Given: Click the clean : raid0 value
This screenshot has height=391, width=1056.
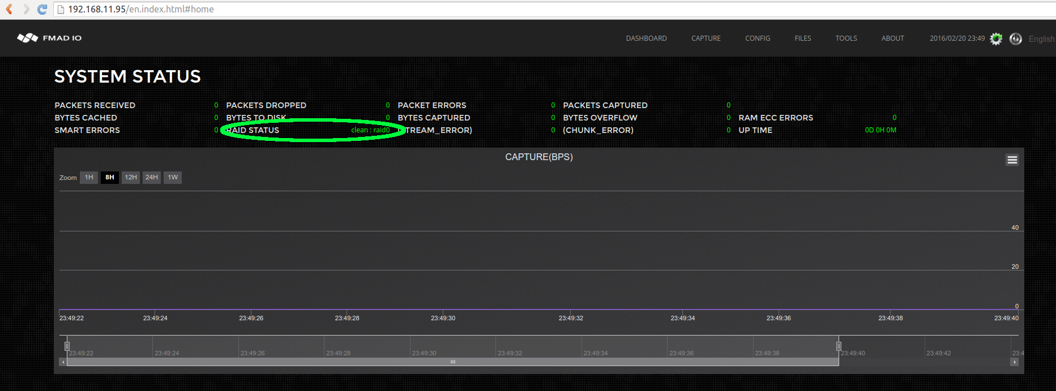Looking at the screenshot, I should (370, 130).
